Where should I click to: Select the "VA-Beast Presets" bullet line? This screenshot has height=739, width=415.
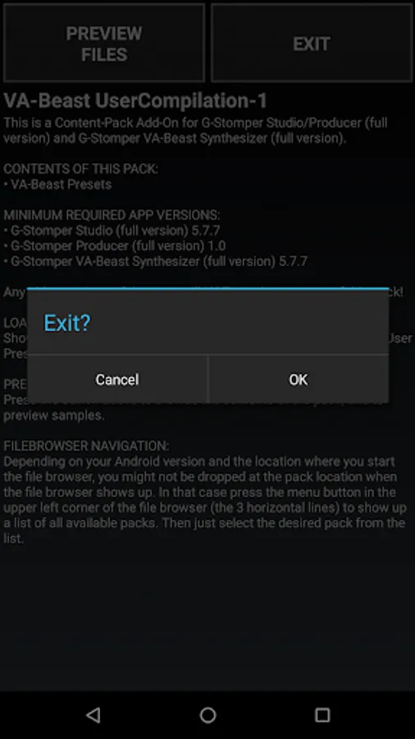57,184
